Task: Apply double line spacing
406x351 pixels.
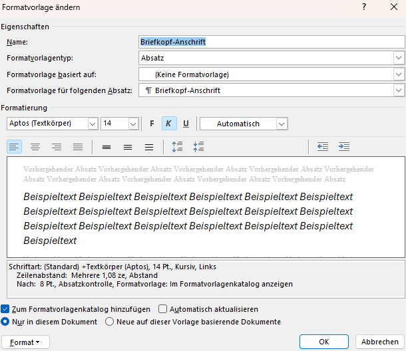Action: (149, 147)
